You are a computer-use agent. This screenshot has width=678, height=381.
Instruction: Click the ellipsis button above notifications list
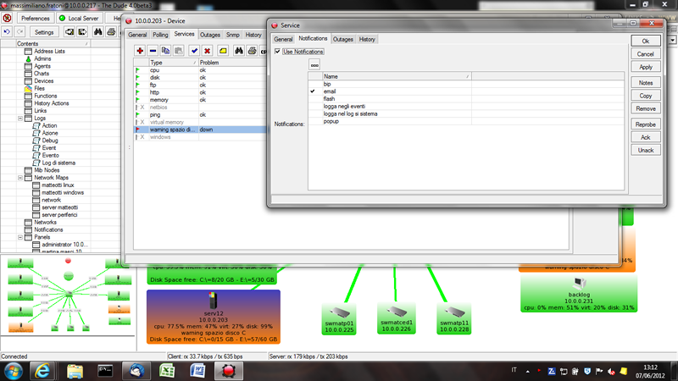314,65
